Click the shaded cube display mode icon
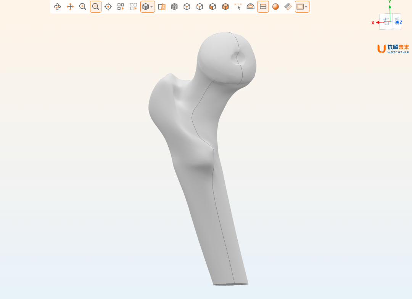 [146, 6]
